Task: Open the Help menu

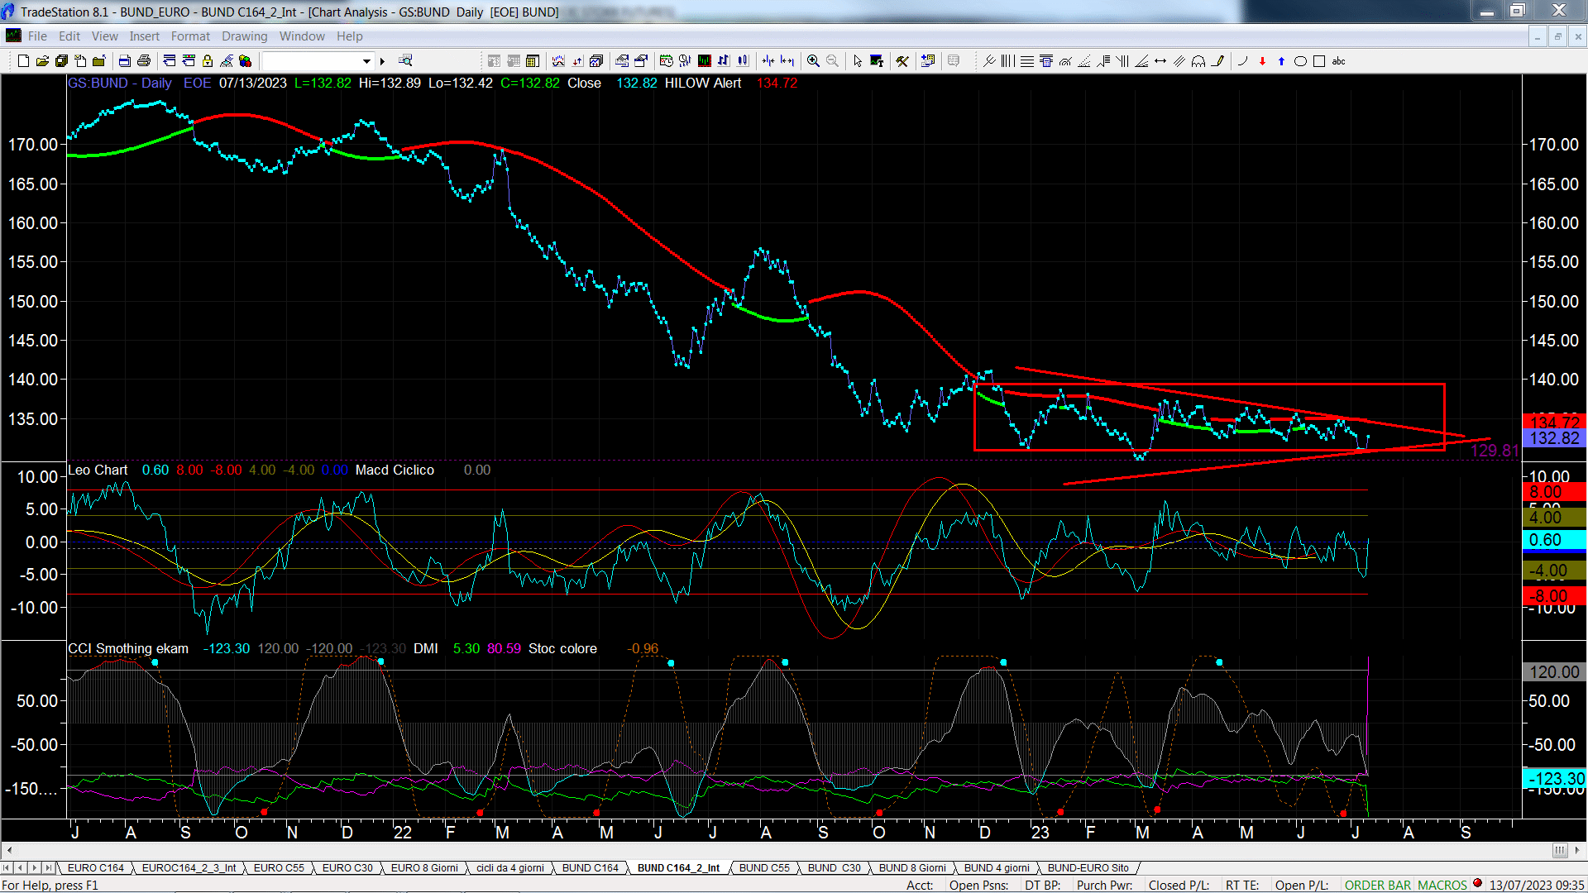Action: click(349, 36)
